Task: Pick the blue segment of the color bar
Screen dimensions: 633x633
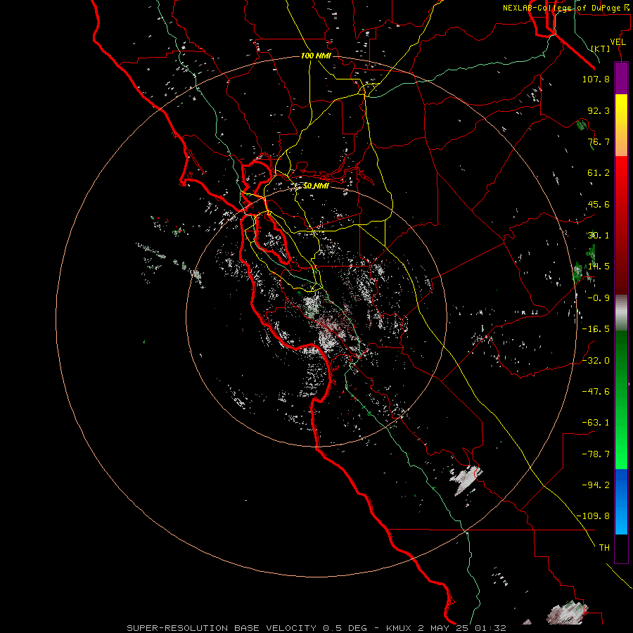Action: [621, 501]
